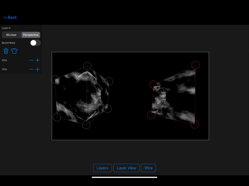Go back using the <-Back link

point(10,18)
